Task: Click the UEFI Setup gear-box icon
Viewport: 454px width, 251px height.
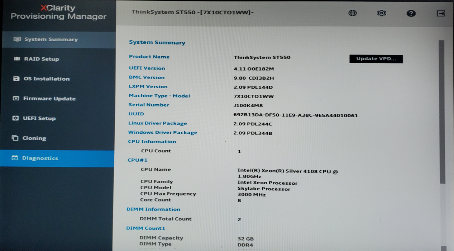Action: click(x=15, y=118)
